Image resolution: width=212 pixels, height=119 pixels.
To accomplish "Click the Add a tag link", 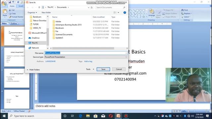I will (88, 61).
